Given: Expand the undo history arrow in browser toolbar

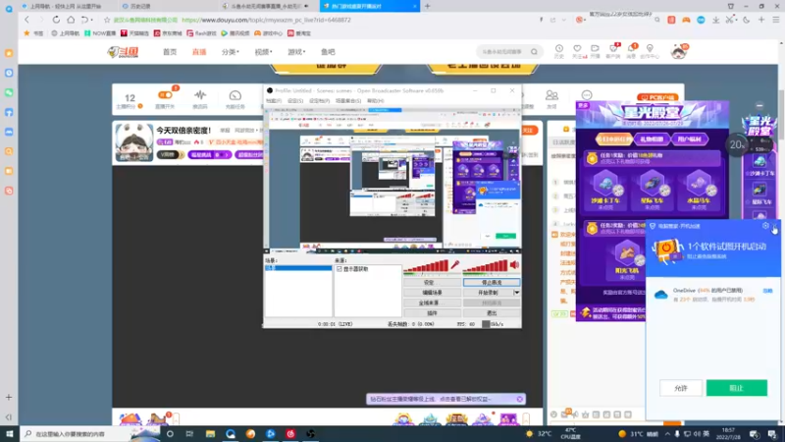Looking at the screenshot, I should 91,20.
